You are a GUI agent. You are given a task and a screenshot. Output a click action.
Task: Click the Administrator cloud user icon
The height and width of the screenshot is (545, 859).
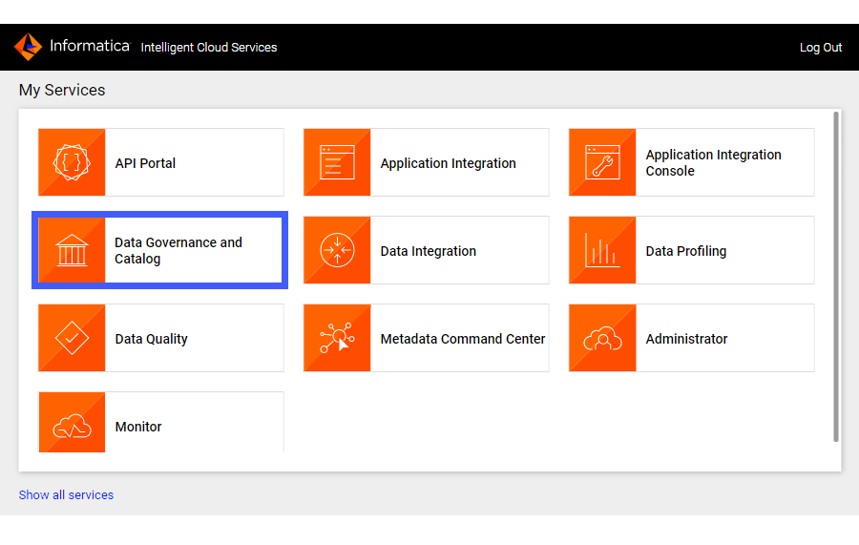[602, 338]
